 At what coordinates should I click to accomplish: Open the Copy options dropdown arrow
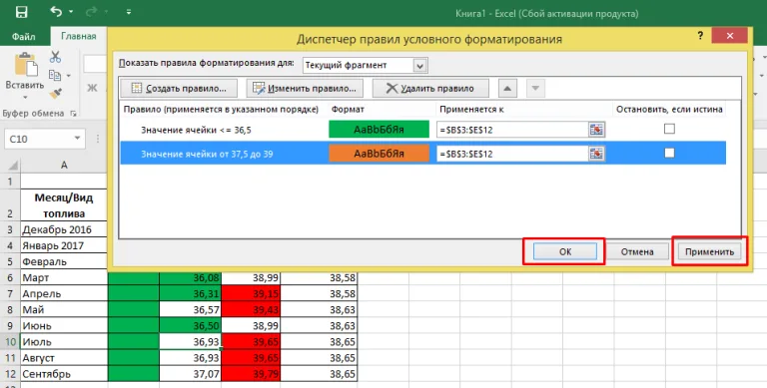pos(69,75)
